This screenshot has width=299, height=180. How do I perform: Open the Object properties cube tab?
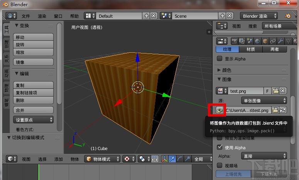[265, 41]
